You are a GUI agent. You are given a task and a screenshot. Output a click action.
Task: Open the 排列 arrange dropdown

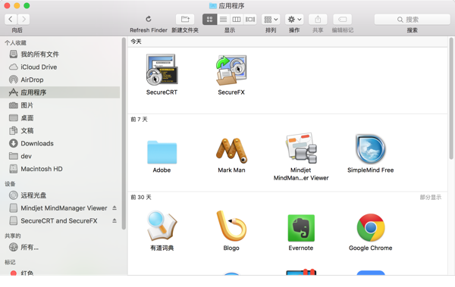(x=271, y=20)
